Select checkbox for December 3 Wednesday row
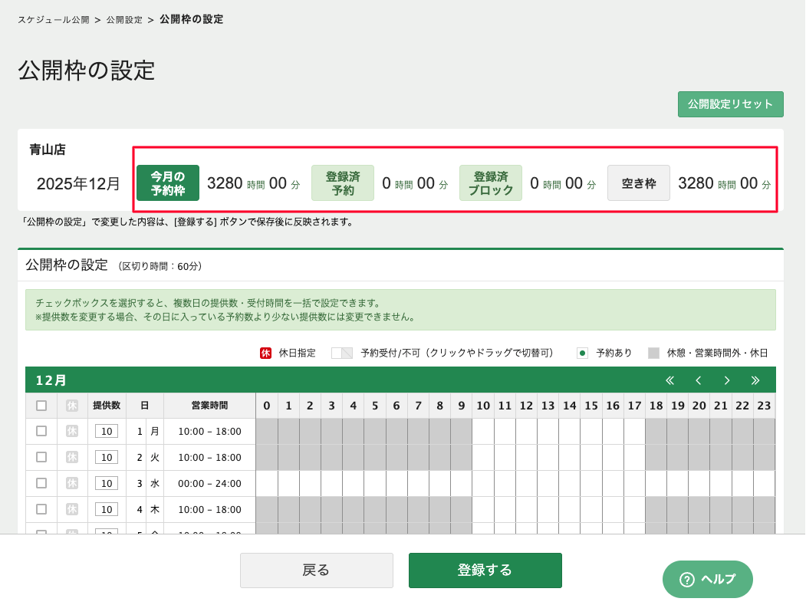This screenshot has height=605, width=806. (x=41, y=483)
